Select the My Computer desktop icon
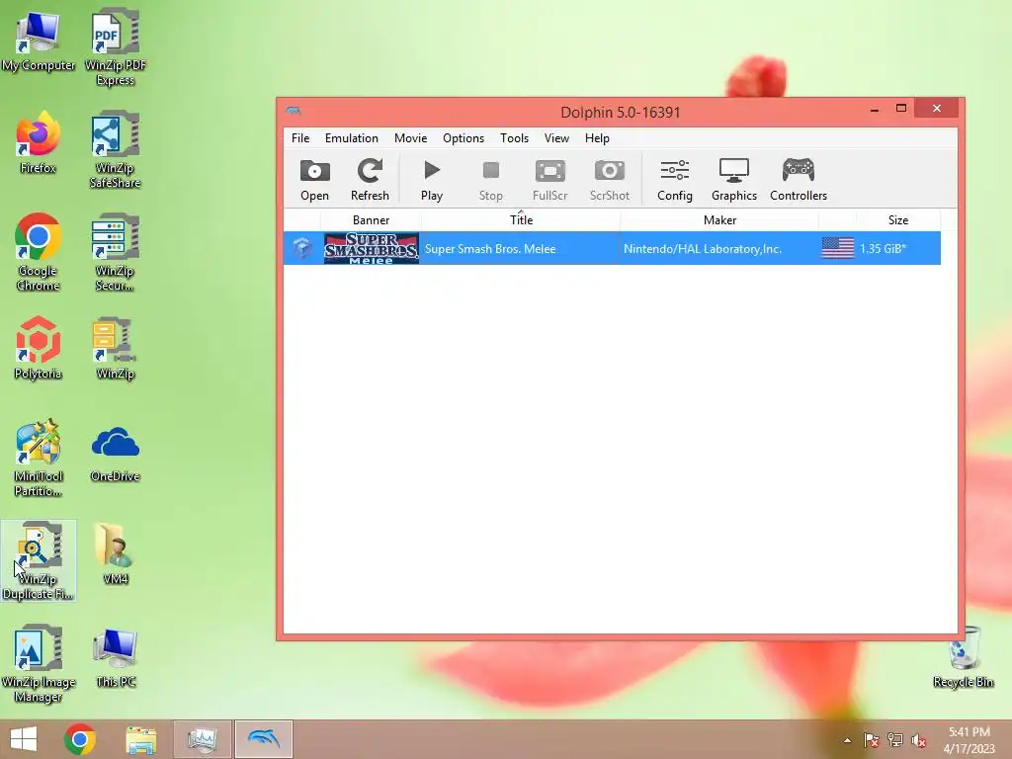The height and width of the screenshot is (759, 1012). click(x=39, y=42)
